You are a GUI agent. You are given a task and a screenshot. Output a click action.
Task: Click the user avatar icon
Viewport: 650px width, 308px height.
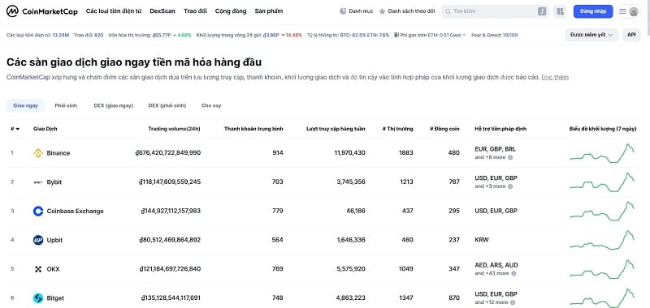(x=634, y=11)
